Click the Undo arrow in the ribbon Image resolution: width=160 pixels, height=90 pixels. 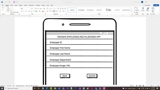click(x=3, y=8)
